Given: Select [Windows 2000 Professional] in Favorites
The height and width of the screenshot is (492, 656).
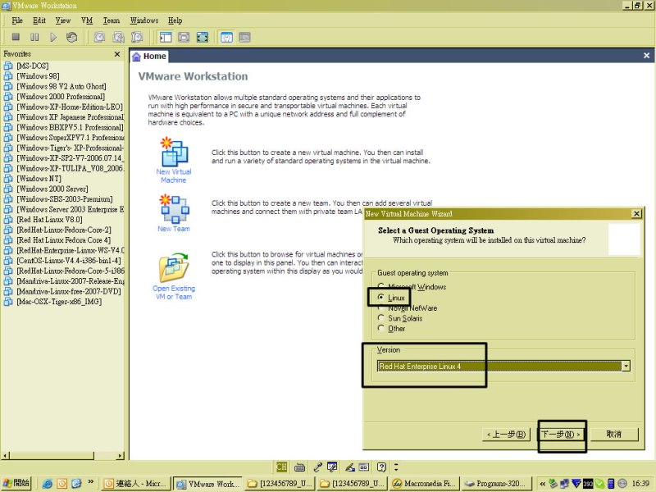Looking at the screenshot, I should click(x=61, y=96).
